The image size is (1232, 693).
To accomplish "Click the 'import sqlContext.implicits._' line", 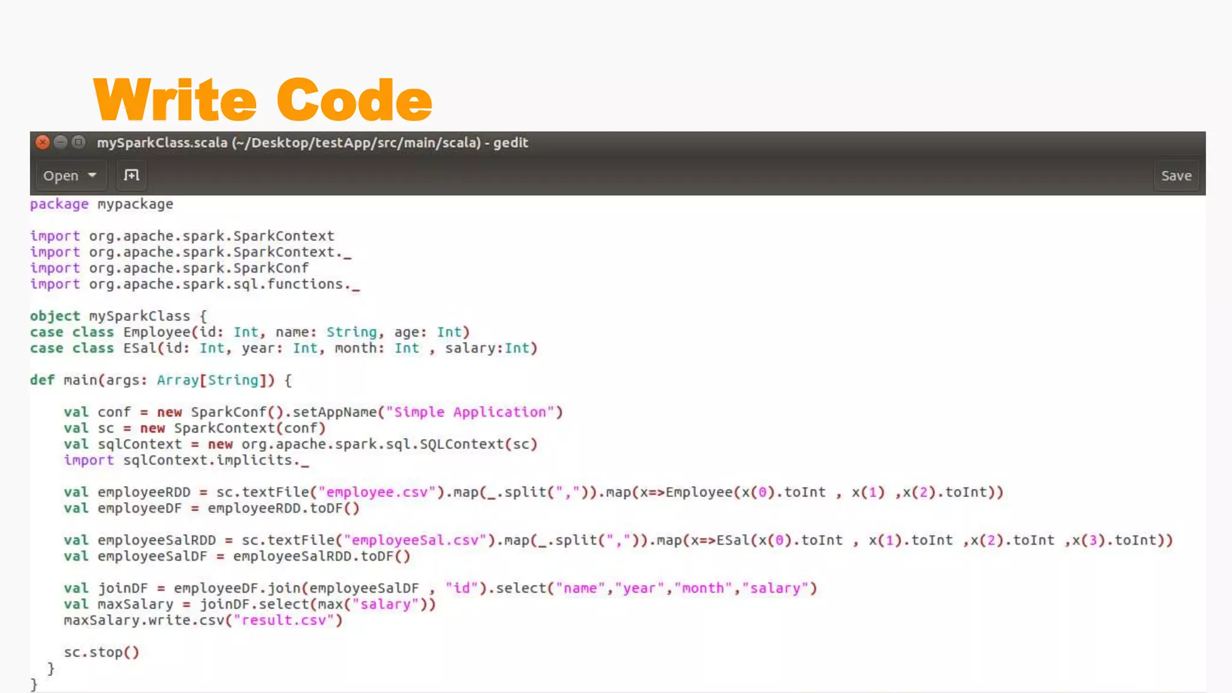I will [186, 460].
